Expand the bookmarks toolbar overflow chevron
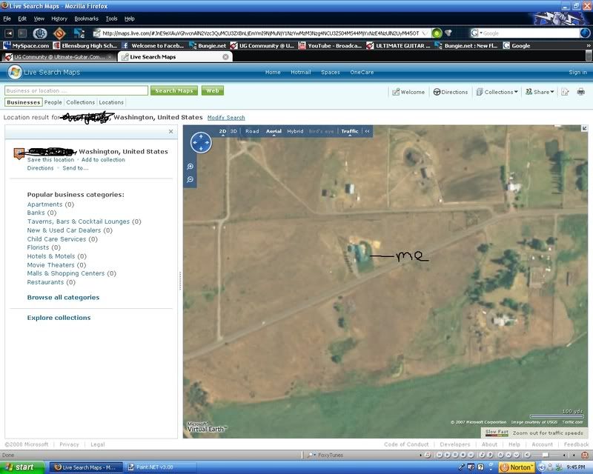The width and height of the screenshot is (593, 474). [x=589, y=46]
